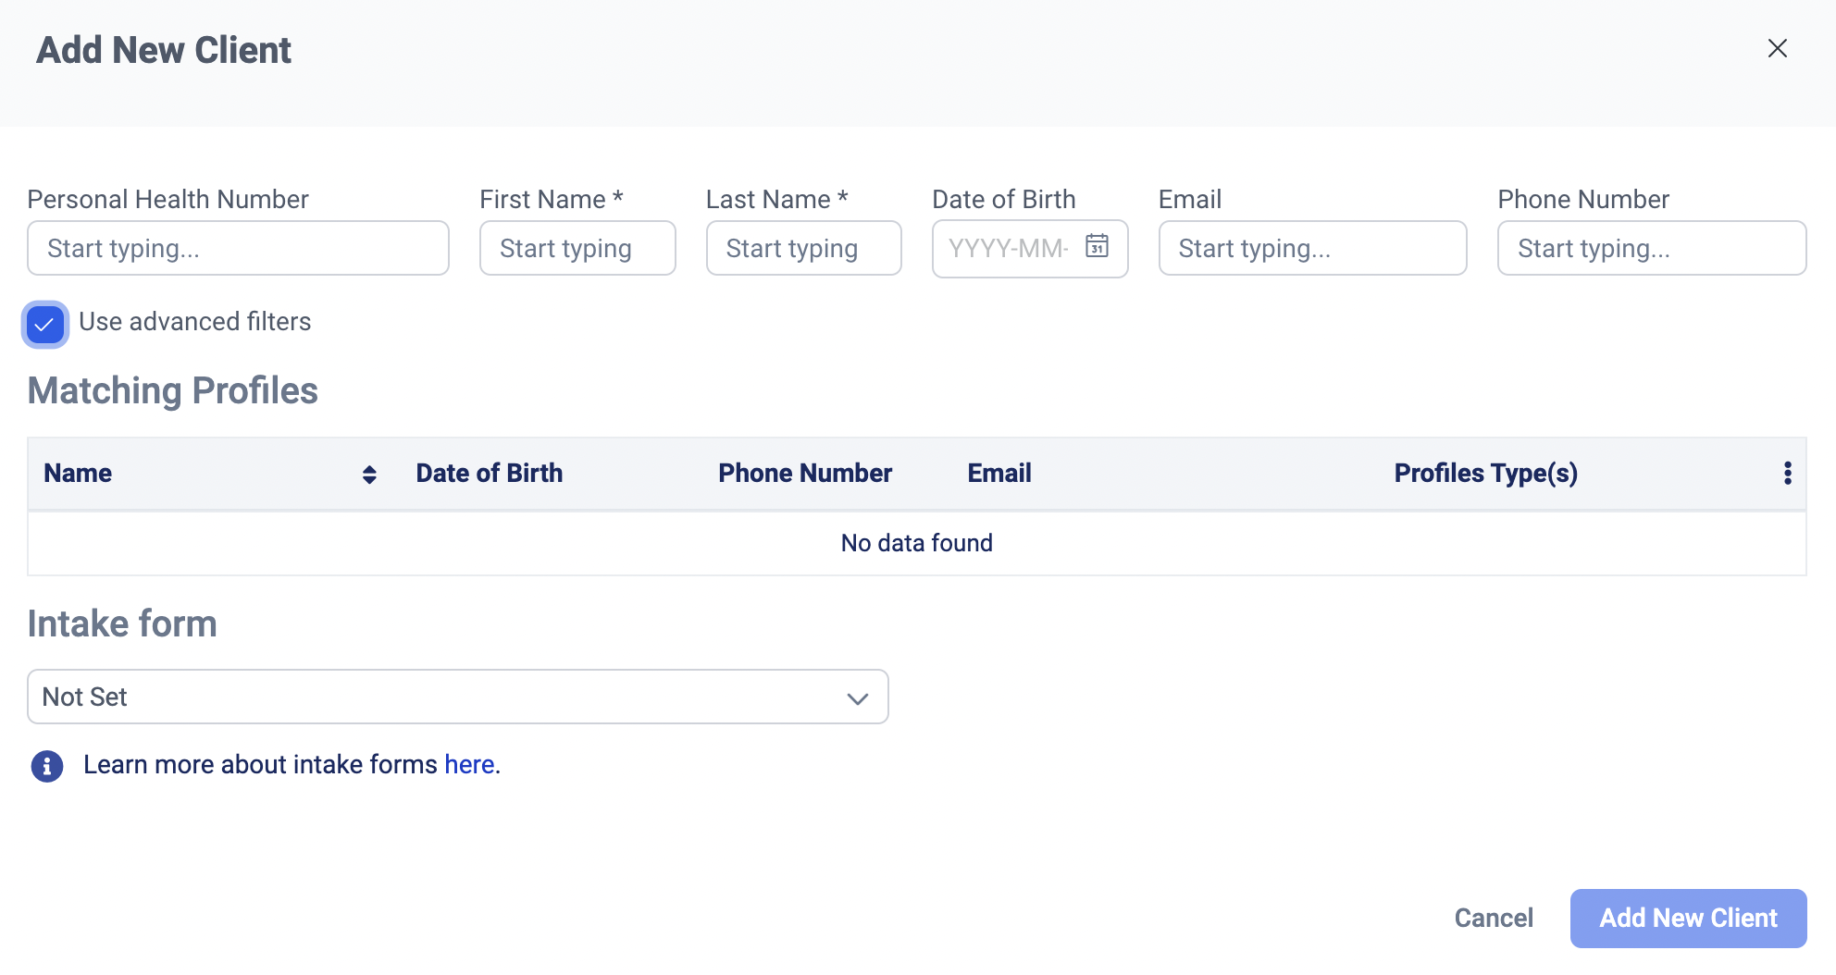The image size is (1836, 975).
Task: Open the intake forms 'here' link
Action: tap(469, 765)
